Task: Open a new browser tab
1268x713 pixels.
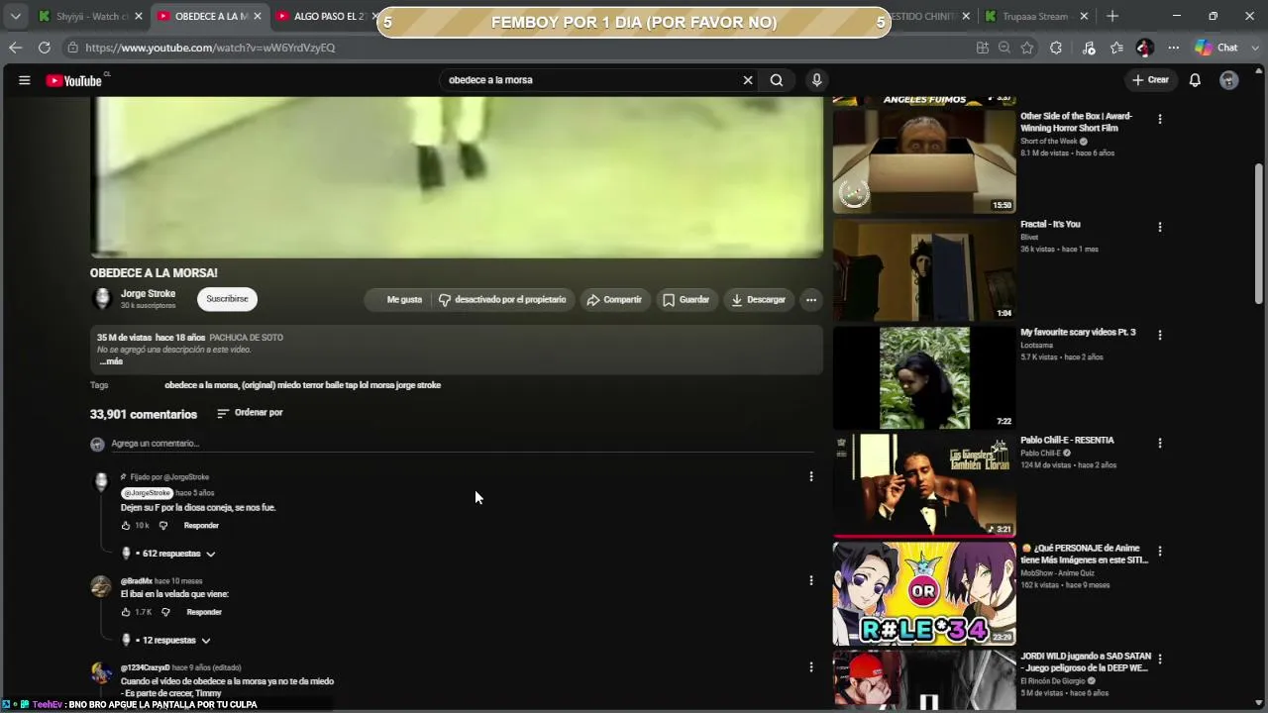Action: [x=1112, y=16]
